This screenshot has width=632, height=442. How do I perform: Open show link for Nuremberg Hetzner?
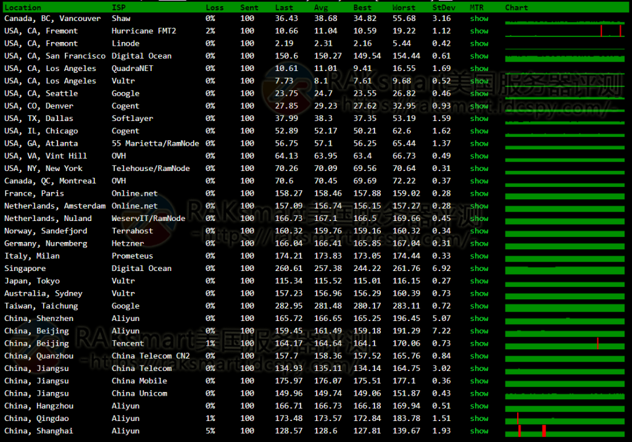[479, 244]
